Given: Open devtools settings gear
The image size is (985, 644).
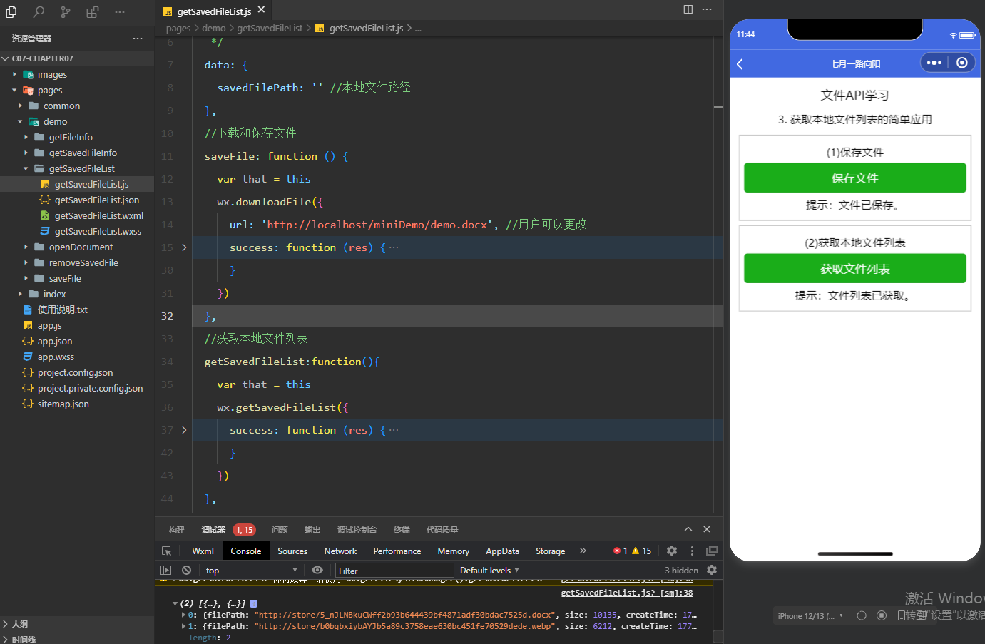Looking at the screenshot, I should coord(672,551).
